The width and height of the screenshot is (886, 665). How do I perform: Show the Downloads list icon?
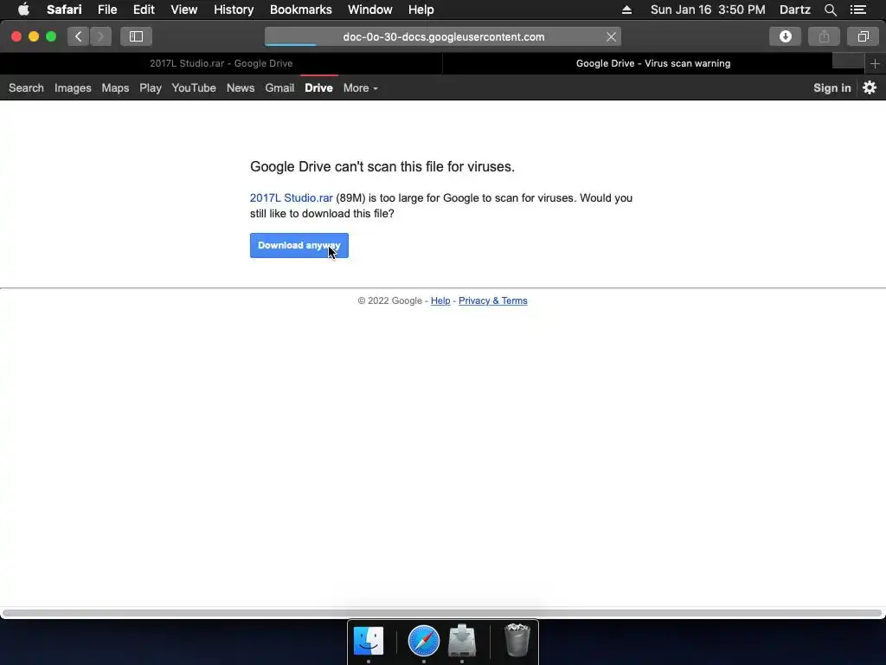coord(785,36)
